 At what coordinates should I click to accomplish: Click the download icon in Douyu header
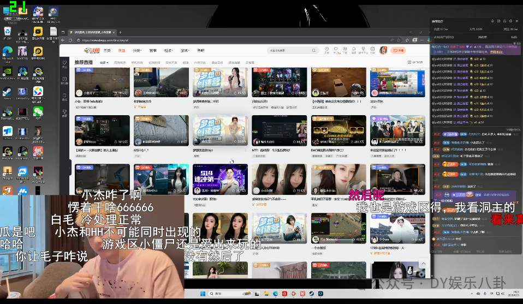tap(345, 49)
